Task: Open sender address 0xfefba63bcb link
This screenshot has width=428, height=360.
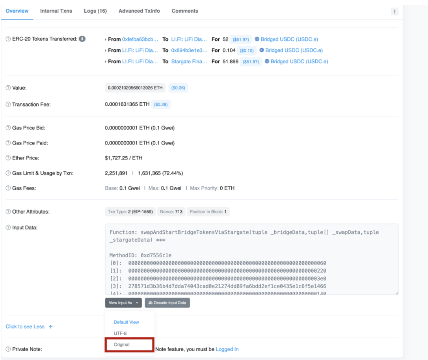Action: [140, 39]
